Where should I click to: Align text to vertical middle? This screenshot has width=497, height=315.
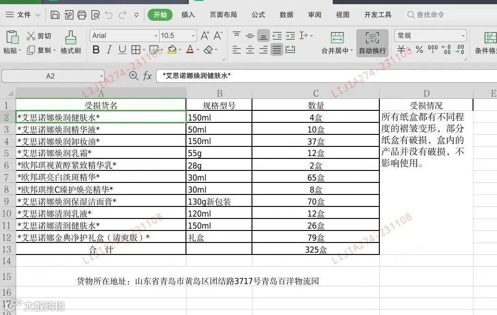250,36
